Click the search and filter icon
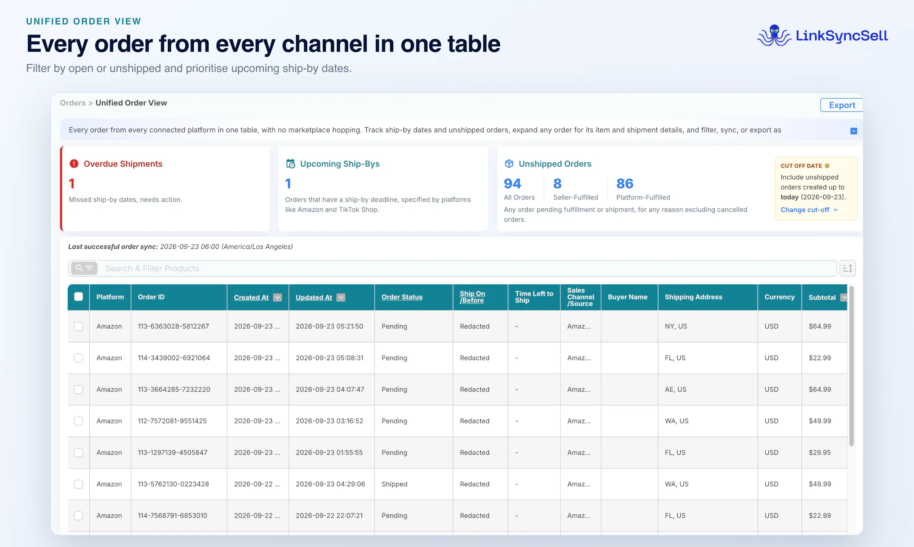This screenshot has width=914, height=547. (x=84, y=268)
